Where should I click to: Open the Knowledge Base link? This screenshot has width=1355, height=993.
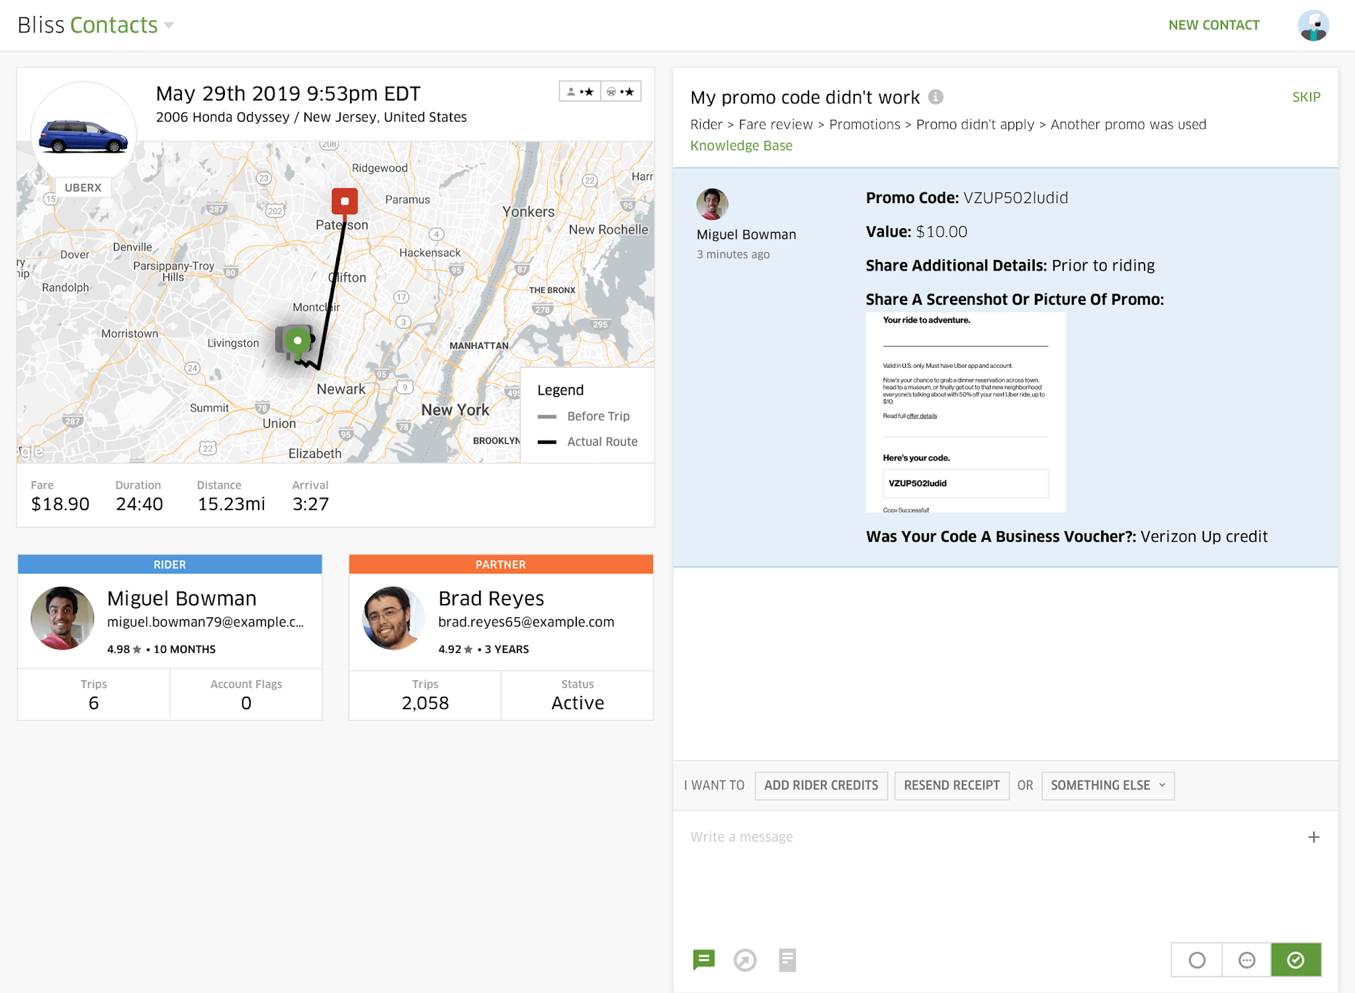click(x=741, y=146)
